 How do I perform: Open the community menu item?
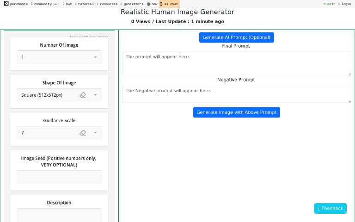45,4
